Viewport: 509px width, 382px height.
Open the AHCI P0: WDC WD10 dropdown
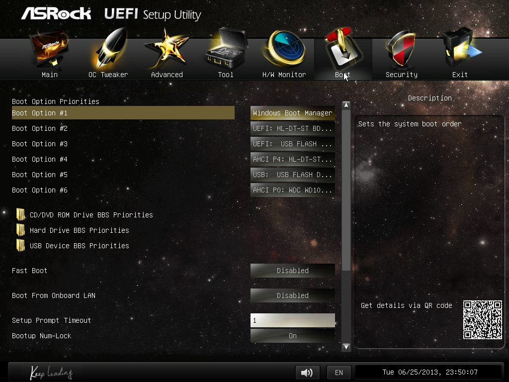[x=292, y=190]
